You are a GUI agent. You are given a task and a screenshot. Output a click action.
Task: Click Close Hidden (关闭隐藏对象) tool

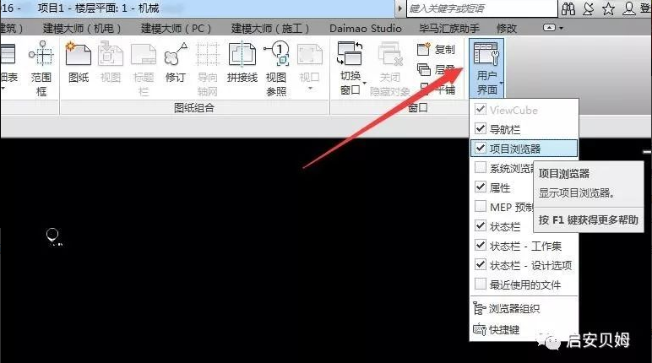point(390,68)
